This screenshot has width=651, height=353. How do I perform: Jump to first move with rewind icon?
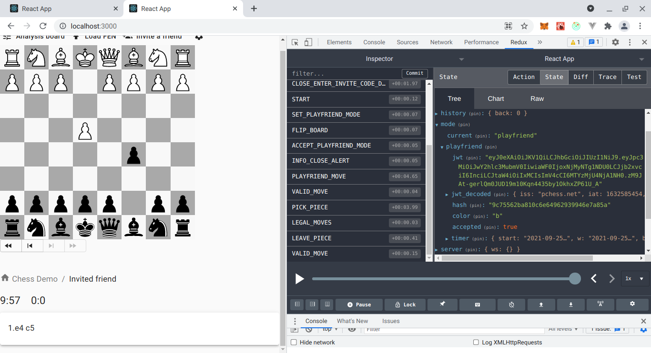point(10,245)
